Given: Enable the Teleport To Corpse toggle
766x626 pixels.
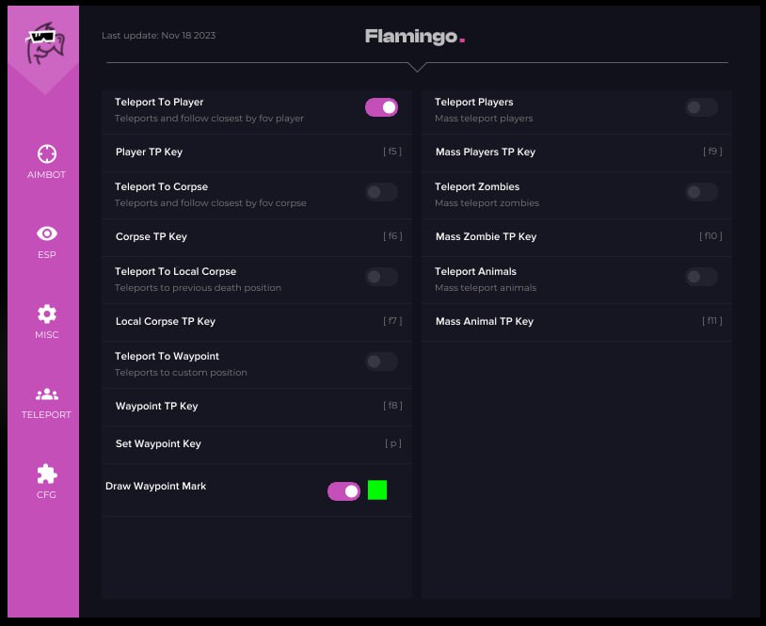Looking at the screenshot, I should click(381, 192).
